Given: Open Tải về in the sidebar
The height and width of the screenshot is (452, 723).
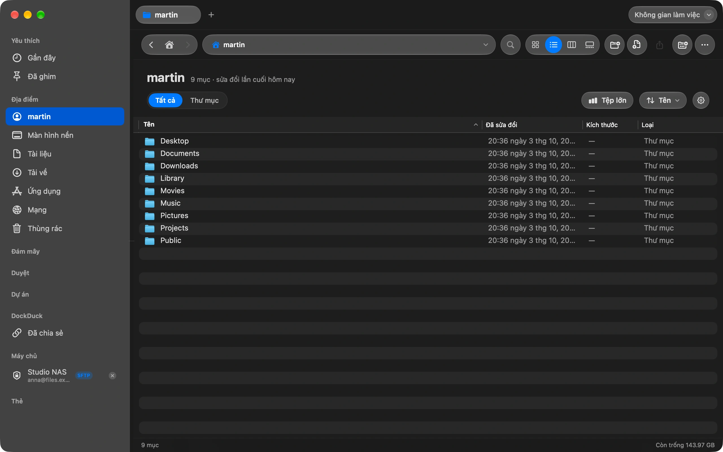Looking at the screenshot, I should (x=65, y=173).
